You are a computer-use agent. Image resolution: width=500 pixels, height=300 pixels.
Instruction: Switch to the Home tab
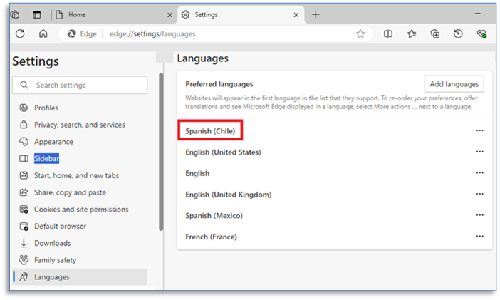tap(113, 14)
